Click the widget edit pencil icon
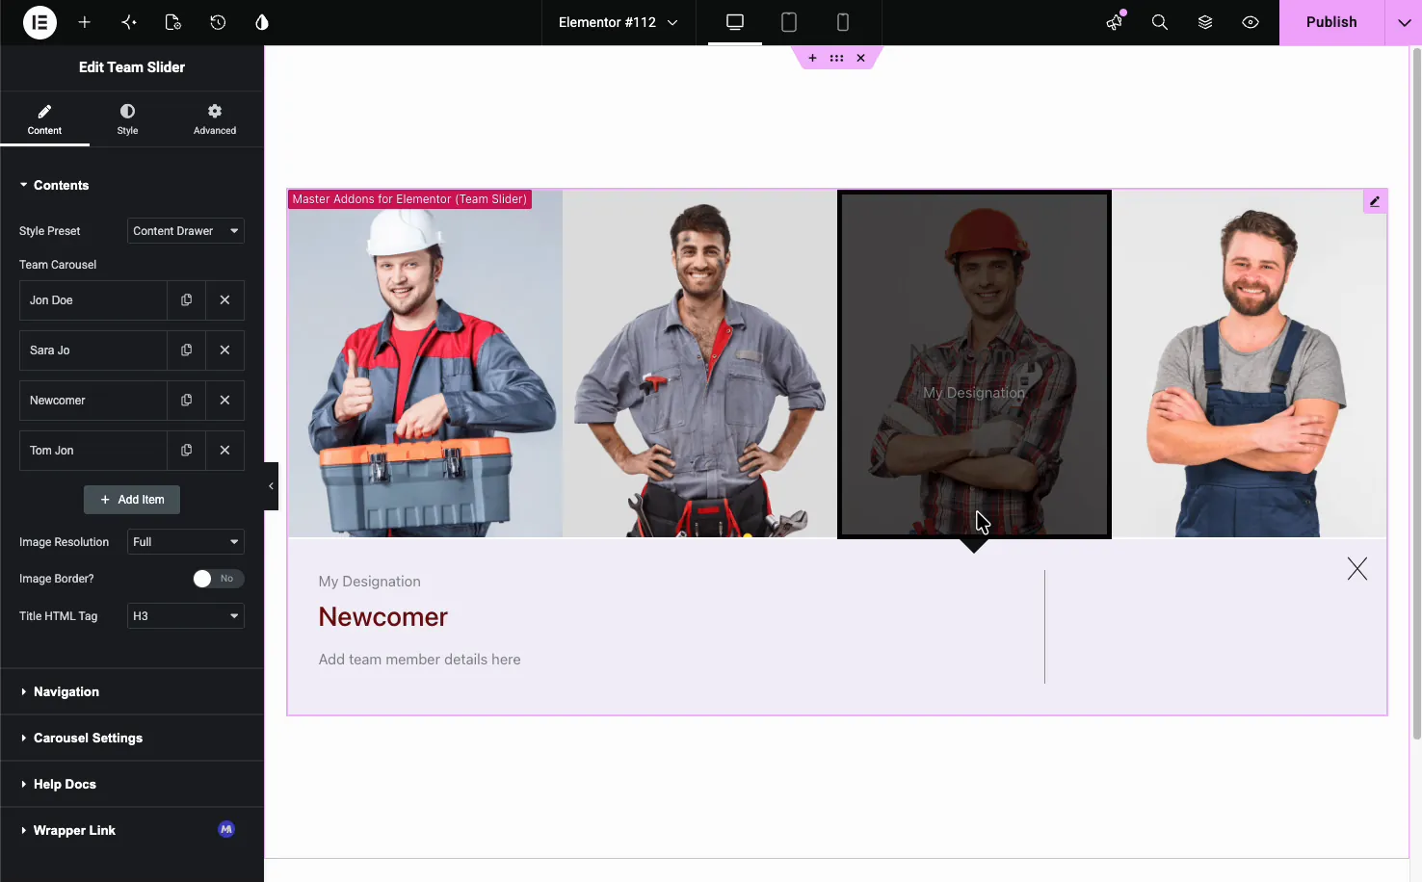 pyautogui.click(x=1375, y=201)
